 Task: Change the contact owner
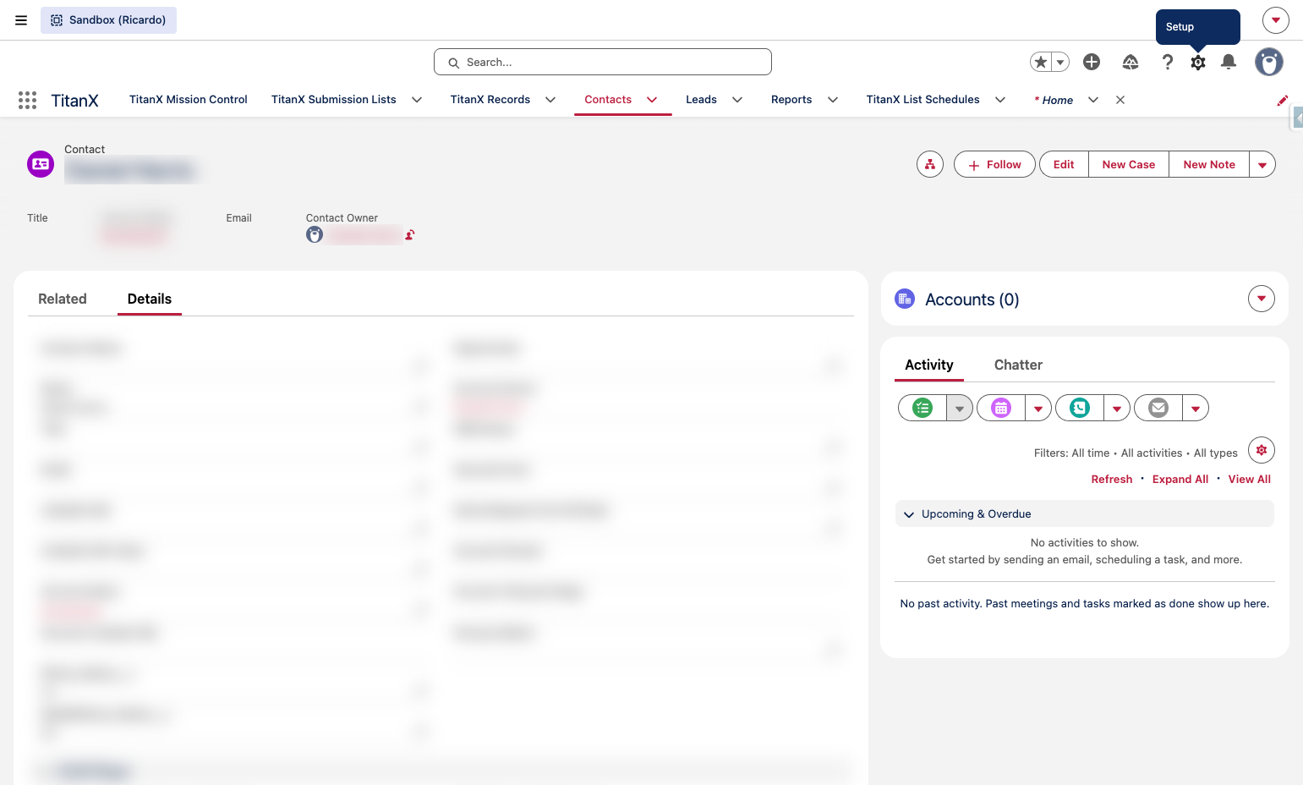410,235
